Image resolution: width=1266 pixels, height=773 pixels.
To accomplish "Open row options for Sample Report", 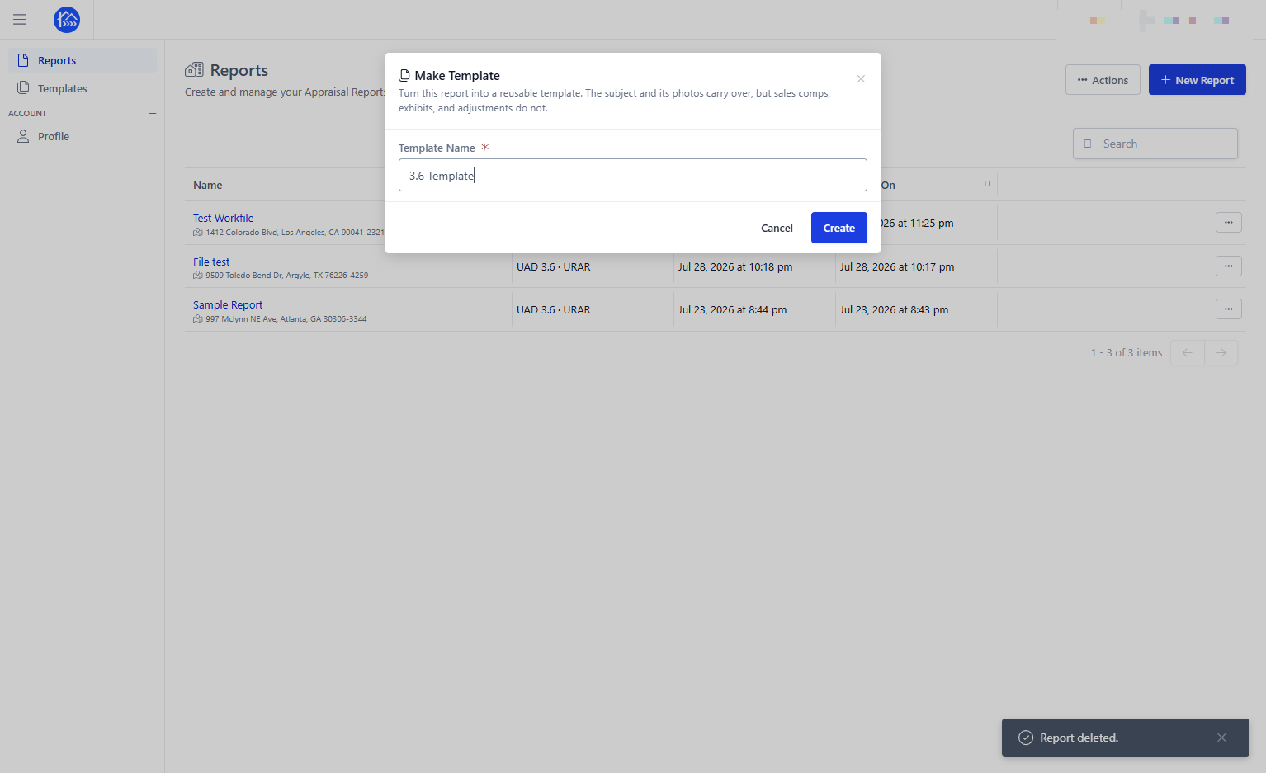I will 1229,309.
